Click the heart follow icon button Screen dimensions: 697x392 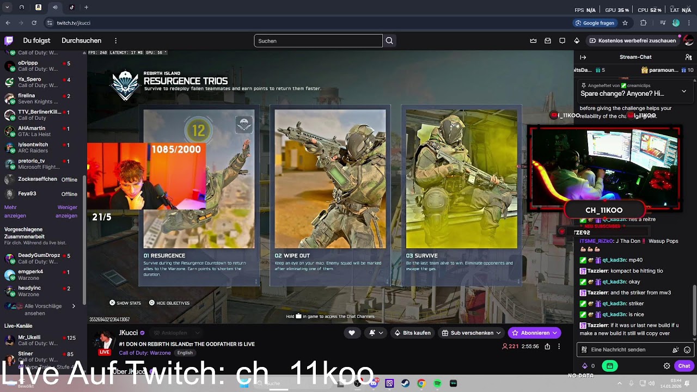click(352, 333)
